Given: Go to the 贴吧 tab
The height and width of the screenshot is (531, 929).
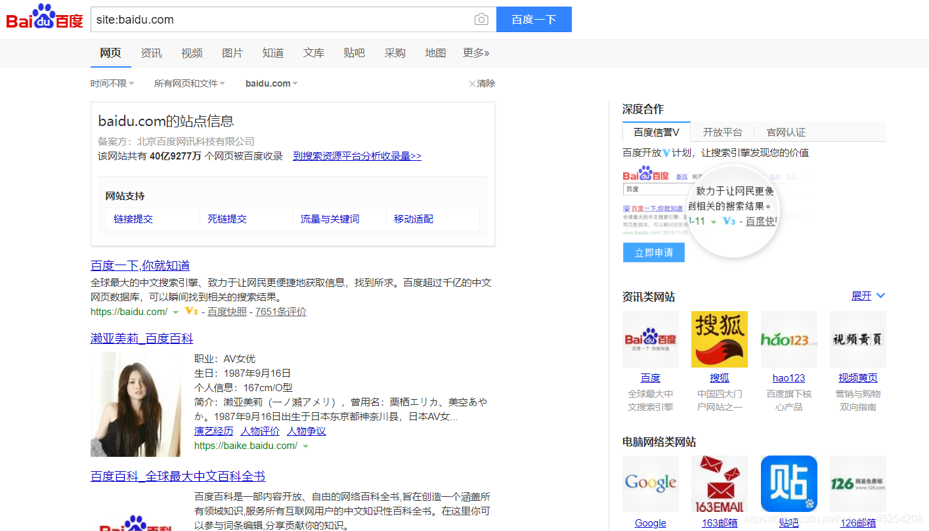Looking at the screenshot, I should click(x=355, y=53).
